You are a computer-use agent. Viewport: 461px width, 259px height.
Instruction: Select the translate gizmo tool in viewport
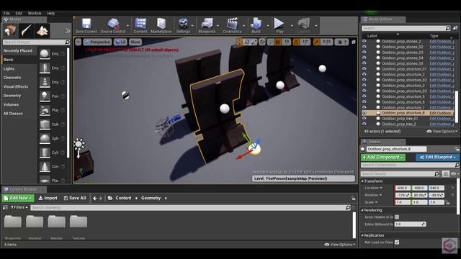click(x=240, y=42)
